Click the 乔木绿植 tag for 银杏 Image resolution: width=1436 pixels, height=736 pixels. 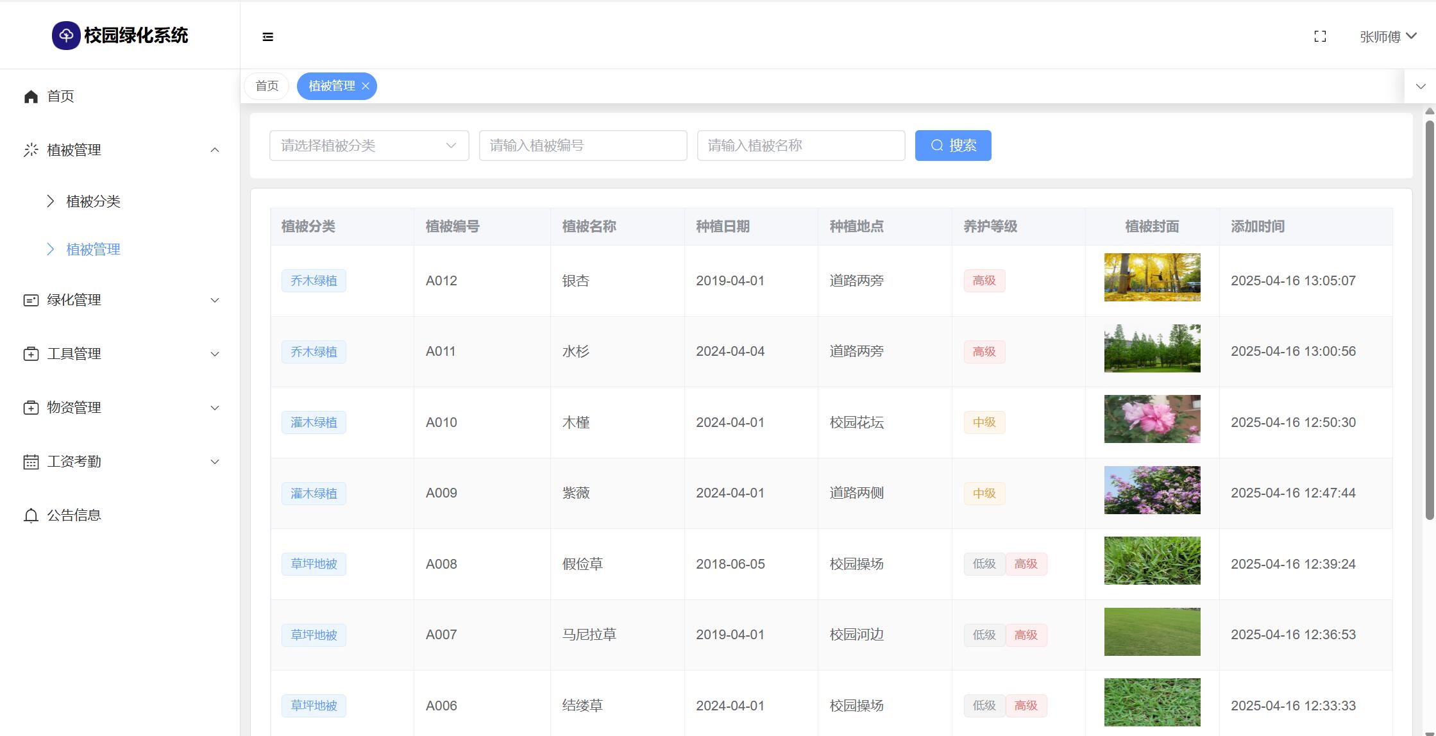(314, 281)
